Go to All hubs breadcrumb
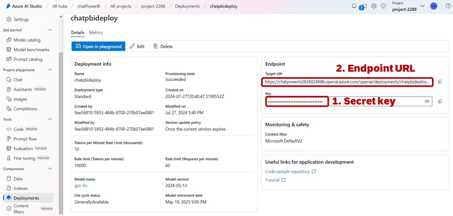Image resolution: width=453 pixels, height=216 pixels. pyautogui.click(x=60, y=6)
